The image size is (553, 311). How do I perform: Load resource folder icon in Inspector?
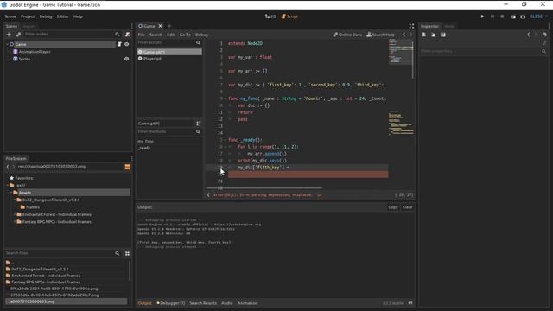434,35
